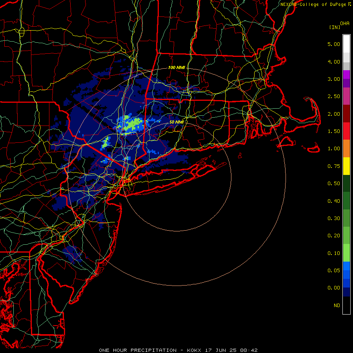353x353 pixels.
Task: Click the "0.20" legend label
Action: click(x=334, y=236)
